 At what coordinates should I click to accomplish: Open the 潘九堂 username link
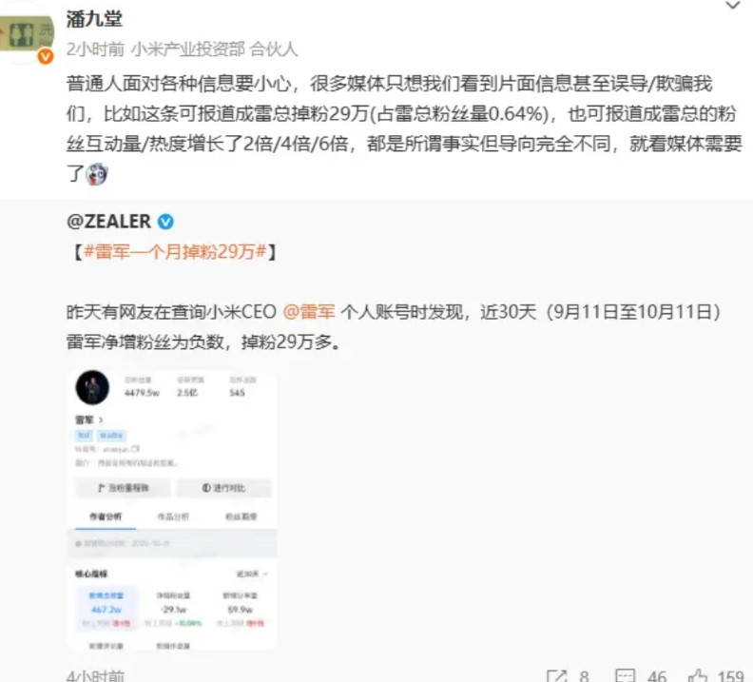pos(94,19)
